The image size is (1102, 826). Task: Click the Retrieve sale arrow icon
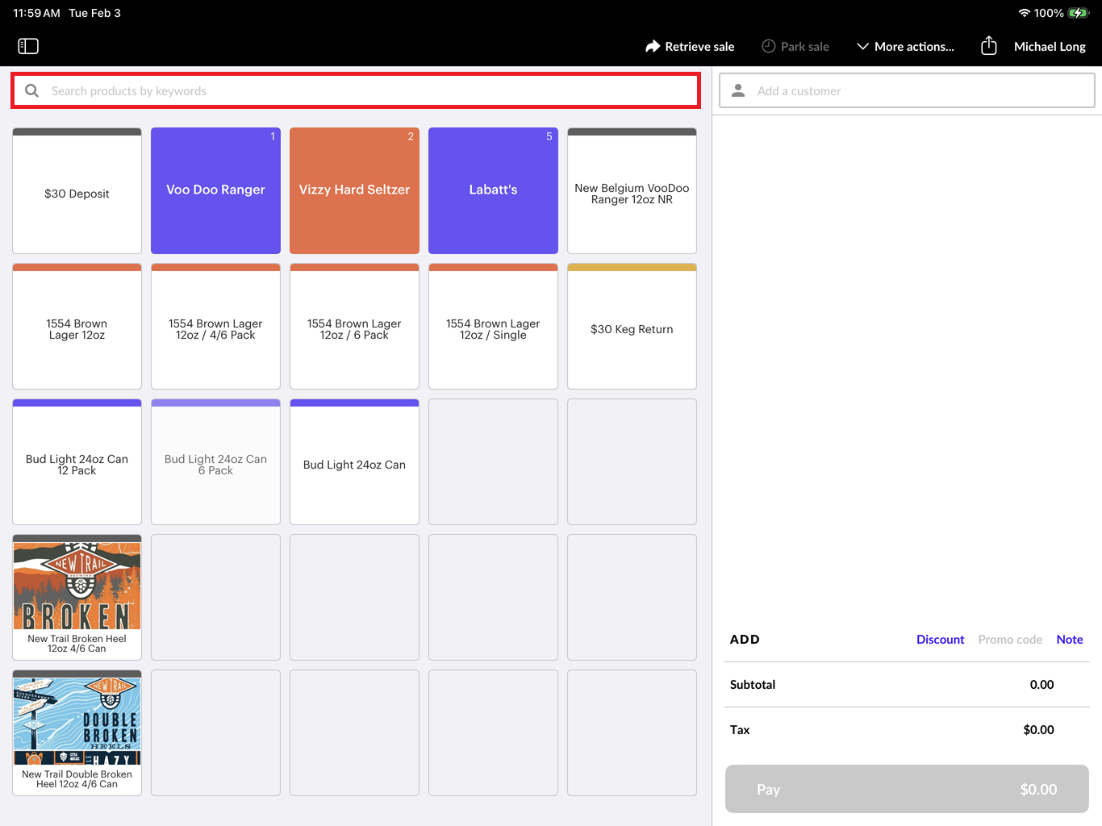click(653, 46)
